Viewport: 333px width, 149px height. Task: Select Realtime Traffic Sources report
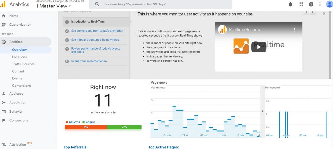tap(23, 64)
